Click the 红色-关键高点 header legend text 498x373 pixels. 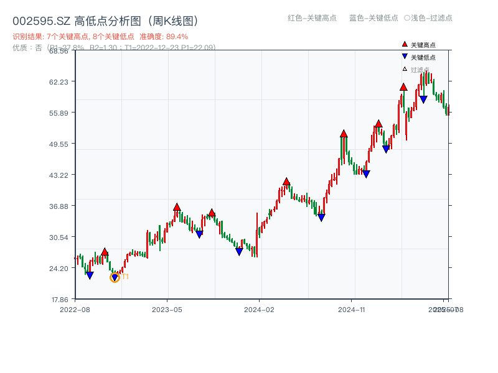[x=312, y=18]
